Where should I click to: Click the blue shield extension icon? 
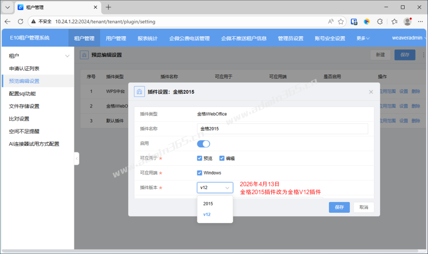coord(354,22)
